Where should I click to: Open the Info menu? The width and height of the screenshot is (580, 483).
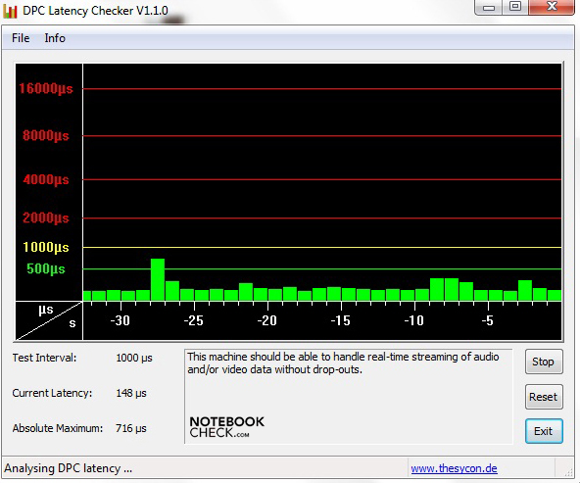pyautogui.click(x=55, y=38)
